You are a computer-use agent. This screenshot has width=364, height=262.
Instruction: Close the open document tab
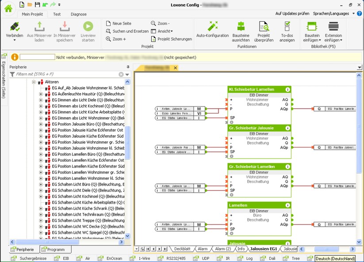pos(176,68)
